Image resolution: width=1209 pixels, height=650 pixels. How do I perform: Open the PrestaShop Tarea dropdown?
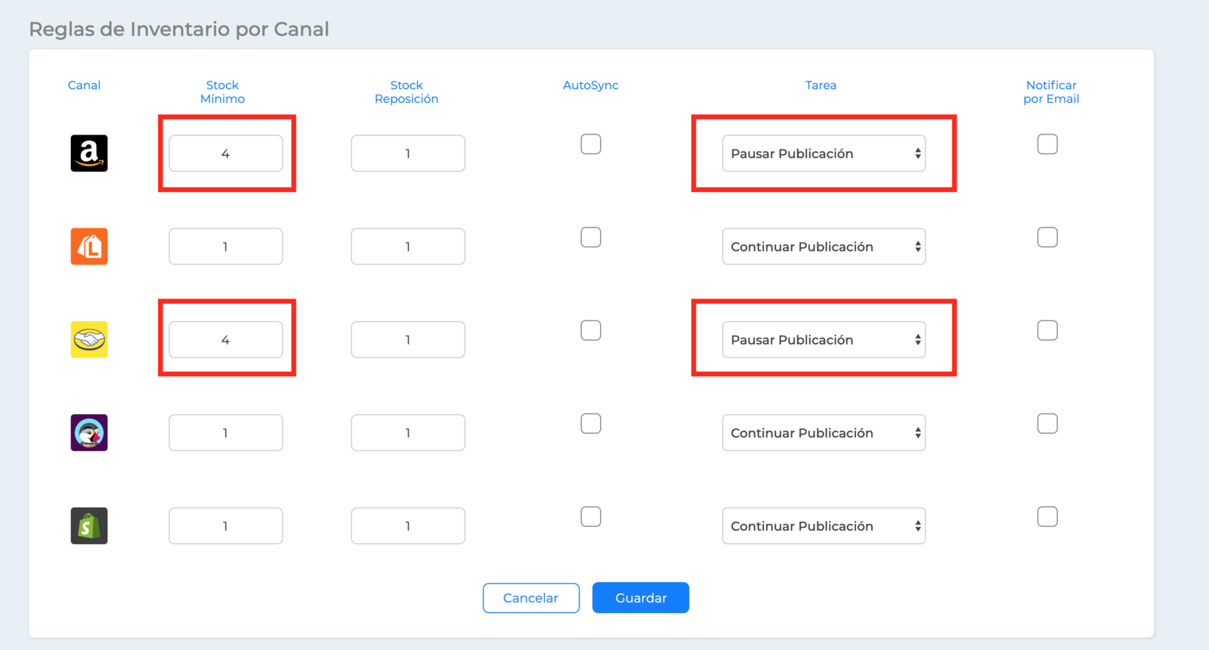[824, 432]
